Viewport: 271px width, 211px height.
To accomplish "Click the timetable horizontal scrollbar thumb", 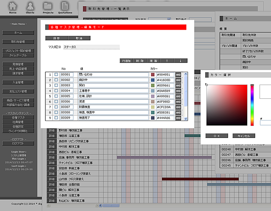I will [x=111, y=206].
